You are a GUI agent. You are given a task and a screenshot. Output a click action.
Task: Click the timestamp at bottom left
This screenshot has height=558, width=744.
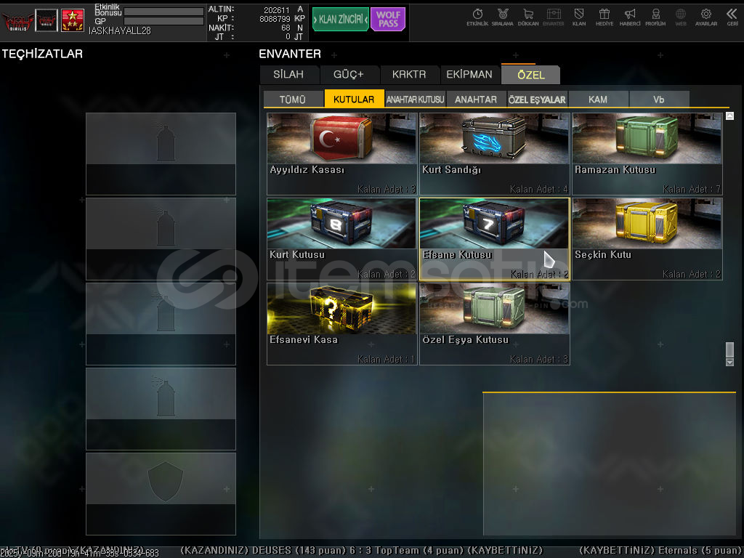79,553
